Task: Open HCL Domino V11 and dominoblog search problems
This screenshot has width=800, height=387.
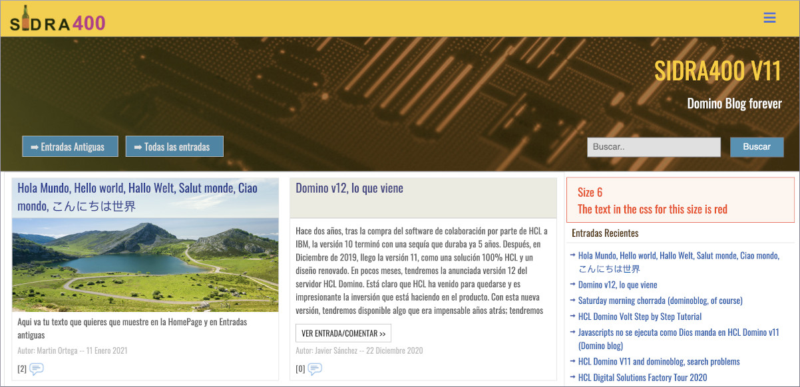Action: [659, 362]
